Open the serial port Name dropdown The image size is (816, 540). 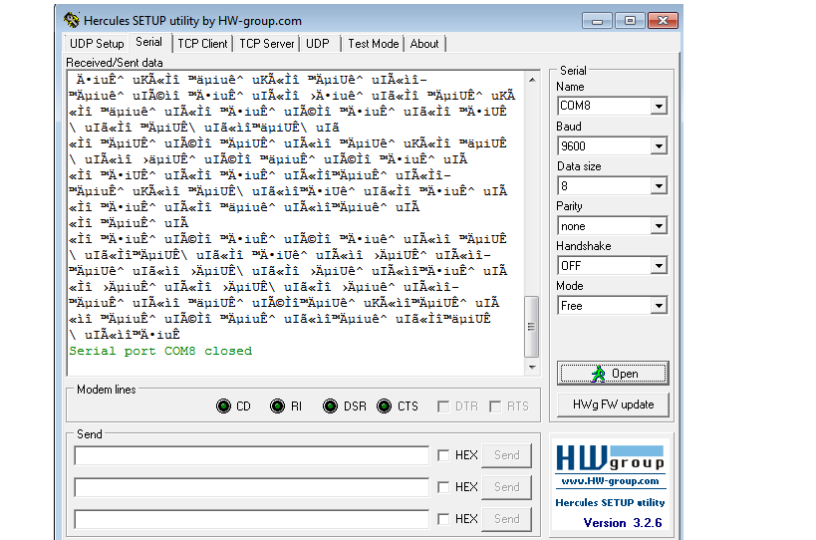point(659,107)
